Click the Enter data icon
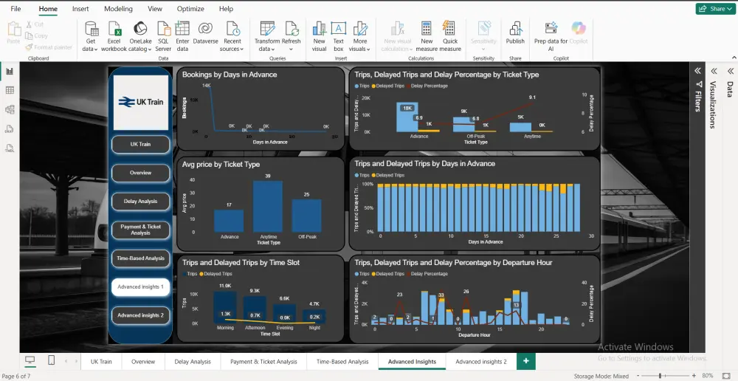 tap(182, 28)
